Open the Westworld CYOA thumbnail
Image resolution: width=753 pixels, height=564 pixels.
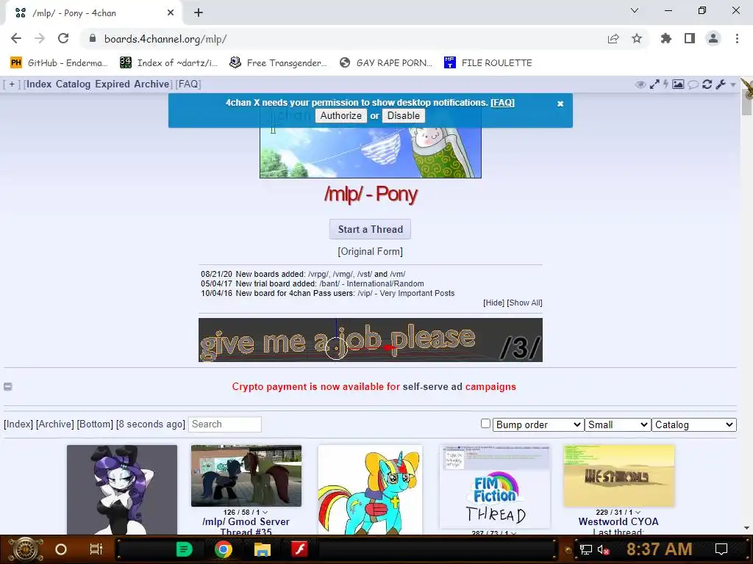click(619, 476)
